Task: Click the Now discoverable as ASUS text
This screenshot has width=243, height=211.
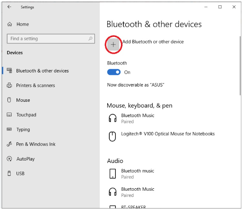Action: pyautogui.click(x=136, y=85)
